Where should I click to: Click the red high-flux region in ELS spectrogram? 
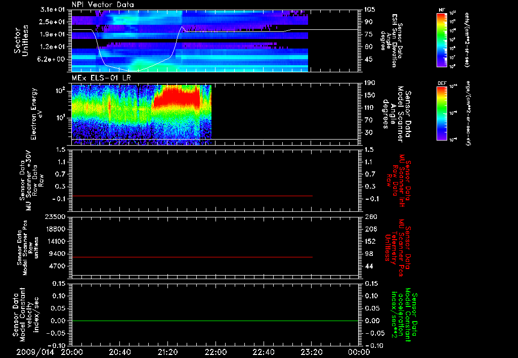click(177, 99)
